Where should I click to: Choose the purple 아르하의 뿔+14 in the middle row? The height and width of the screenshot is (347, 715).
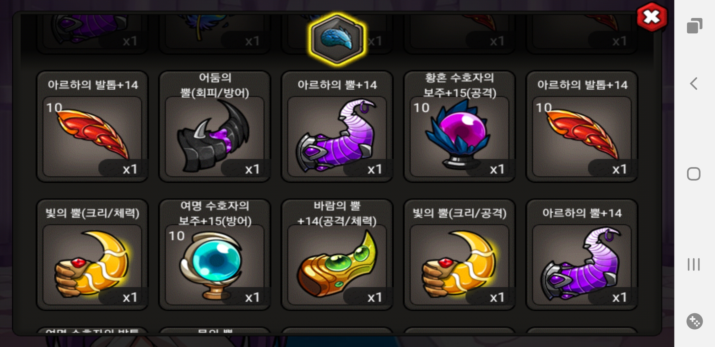[x=337, y=127]
